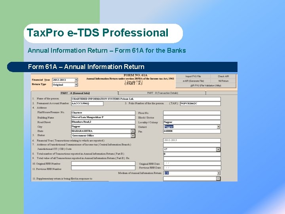Click the Total number of Transactions field
This screenshot has width=285, height=214.
[x=192, y=154]
